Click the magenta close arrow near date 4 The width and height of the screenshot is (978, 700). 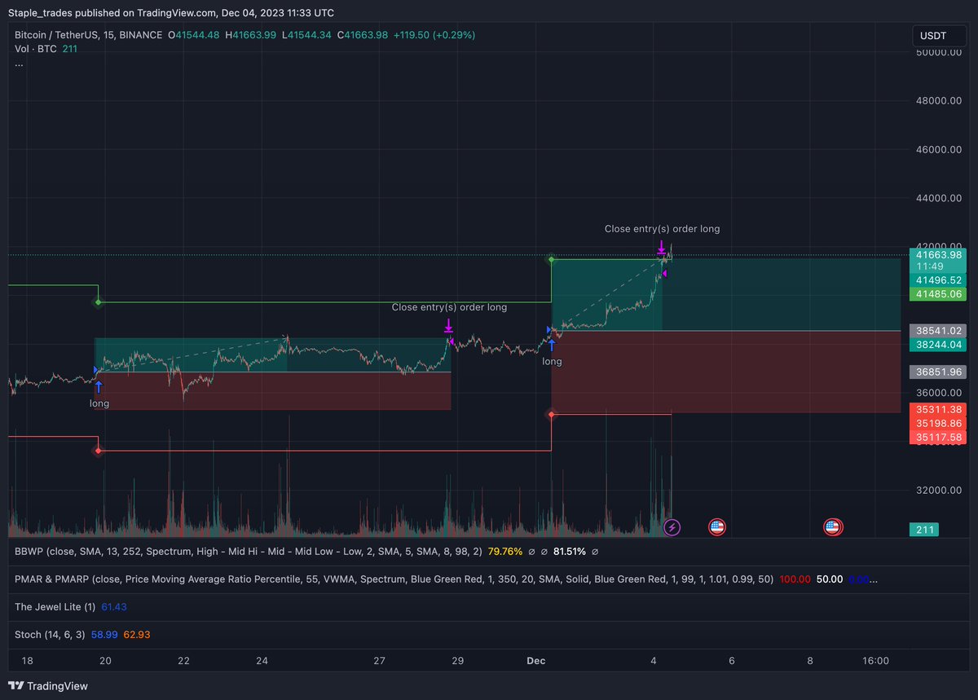pos(662,245)
